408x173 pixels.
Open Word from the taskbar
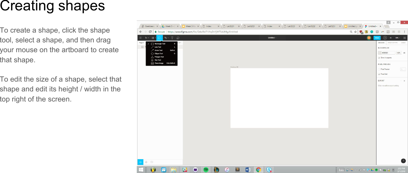coord(248,170)
